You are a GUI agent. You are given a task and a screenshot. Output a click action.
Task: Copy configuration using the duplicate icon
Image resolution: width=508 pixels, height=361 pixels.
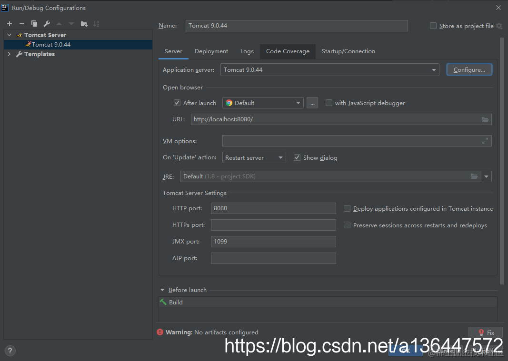(x=34, y=24)
